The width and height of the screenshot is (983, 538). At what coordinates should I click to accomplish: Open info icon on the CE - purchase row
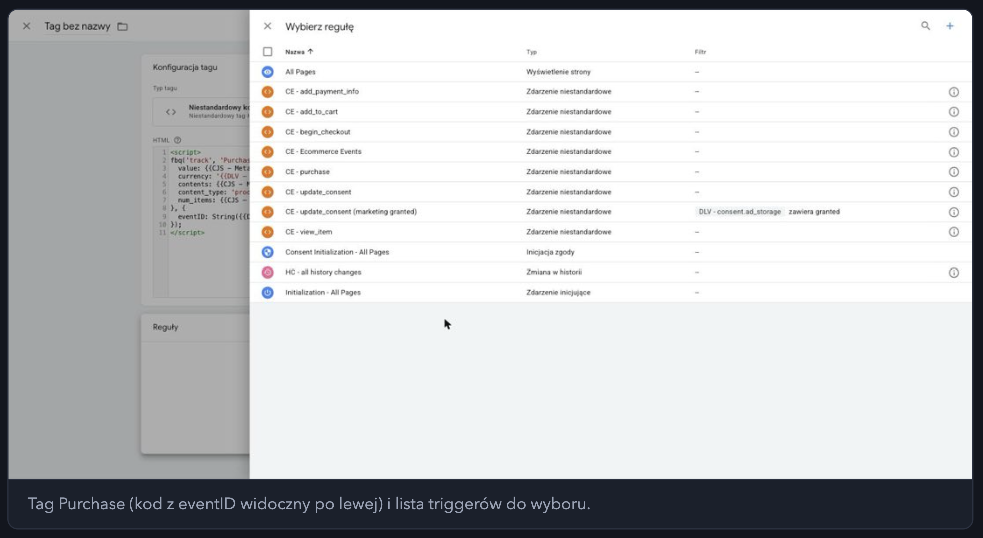point(954,172)
